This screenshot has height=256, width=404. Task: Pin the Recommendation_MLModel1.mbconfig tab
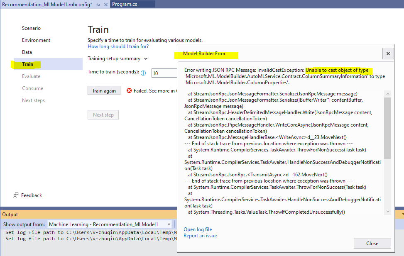coord(98,5)
